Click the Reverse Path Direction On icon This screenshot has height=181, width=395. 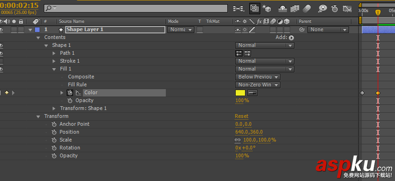(239, 53)
